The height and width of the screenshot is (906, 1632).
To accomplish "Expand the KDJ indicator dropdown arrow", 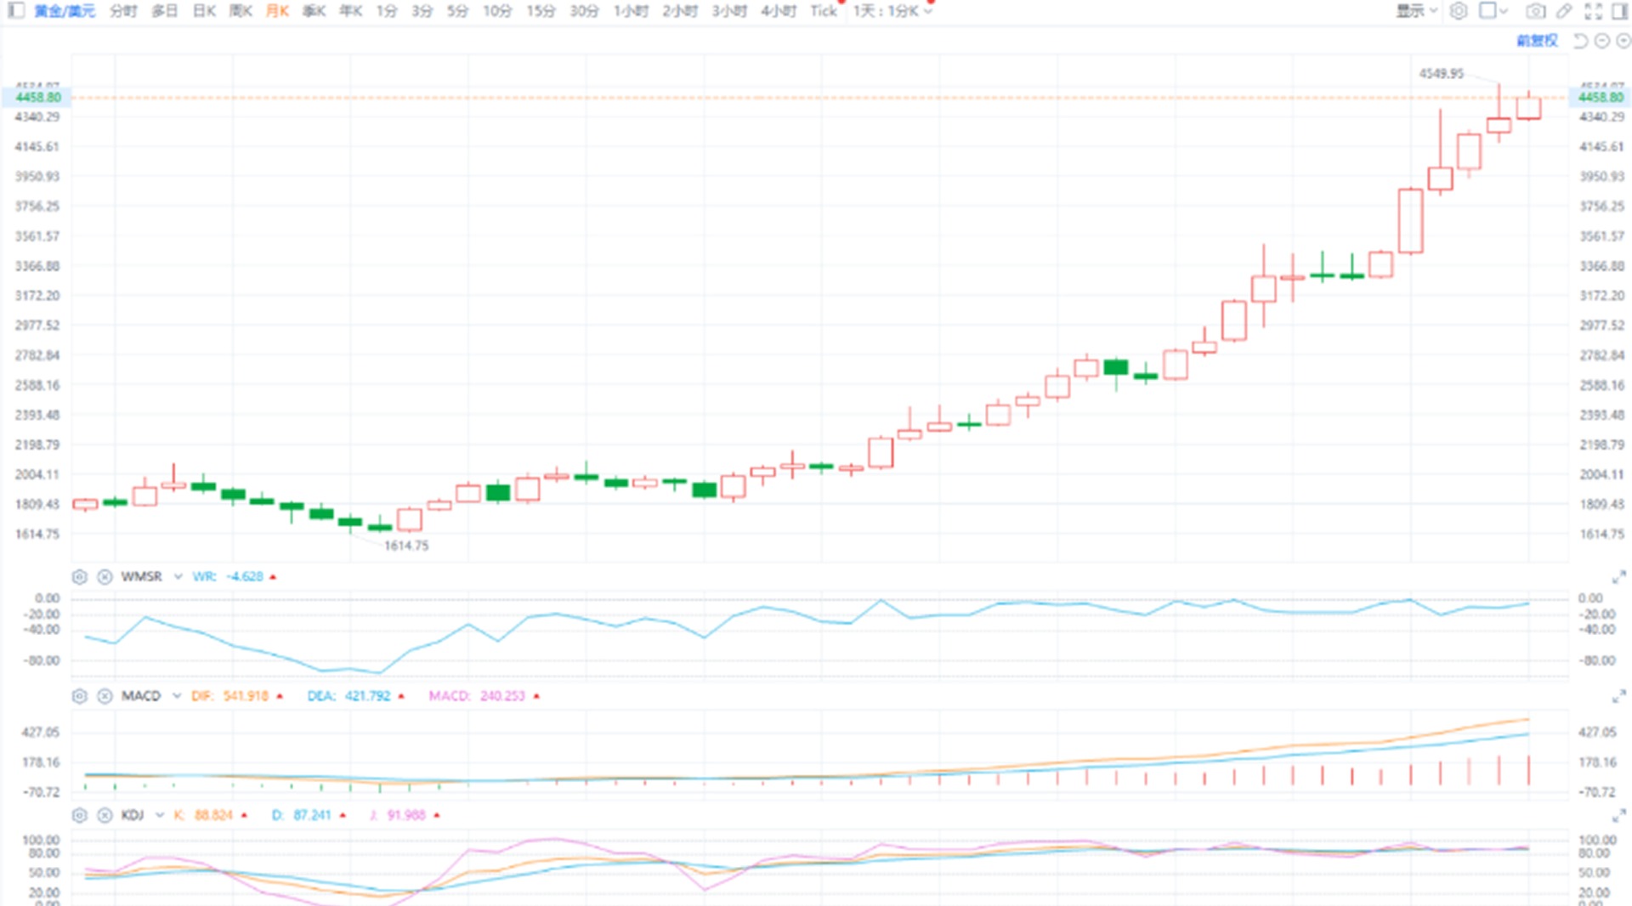I will coord(160,814).
